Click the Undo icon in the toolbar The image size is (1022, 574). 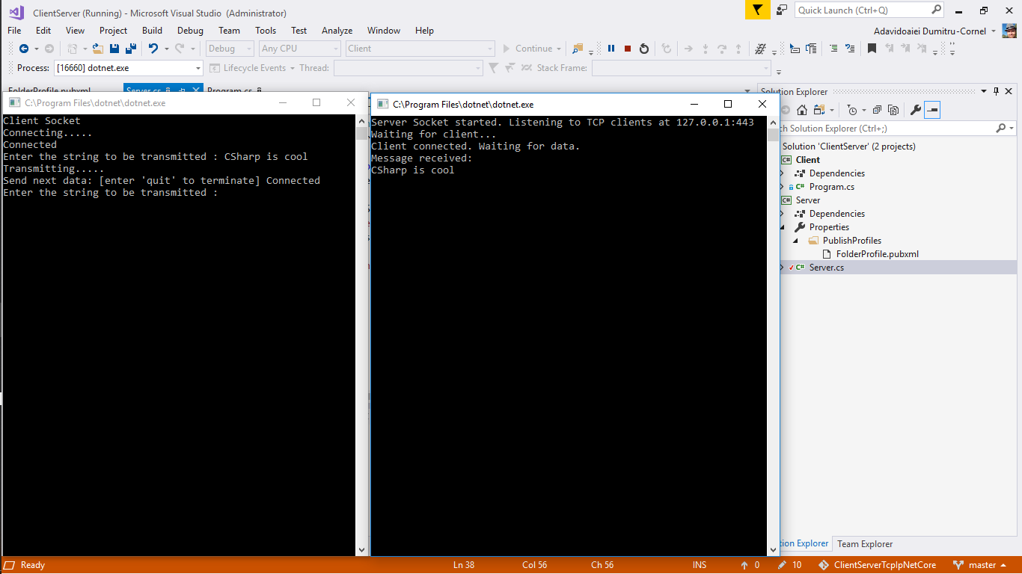tap(154, 49)
